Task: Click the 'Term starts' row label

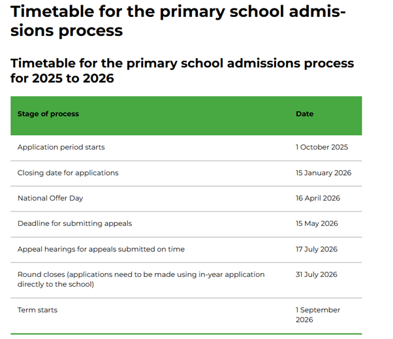Action: pos(37,310)
